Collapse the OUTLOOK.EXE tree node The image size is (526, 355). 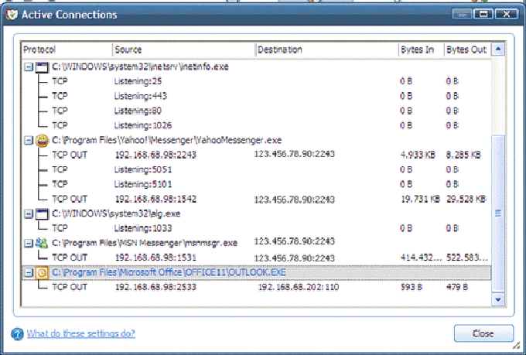[x=29, y=272]
